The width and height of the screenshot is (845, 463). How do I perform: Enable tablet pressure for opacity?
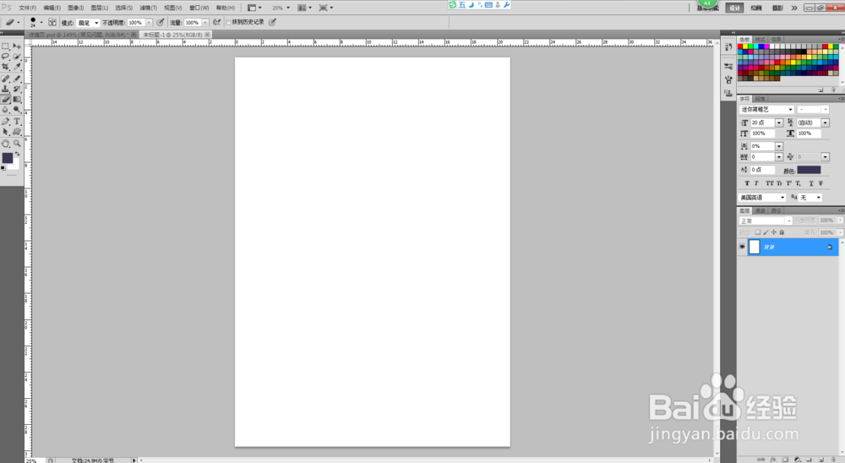[x=160, y=22]
